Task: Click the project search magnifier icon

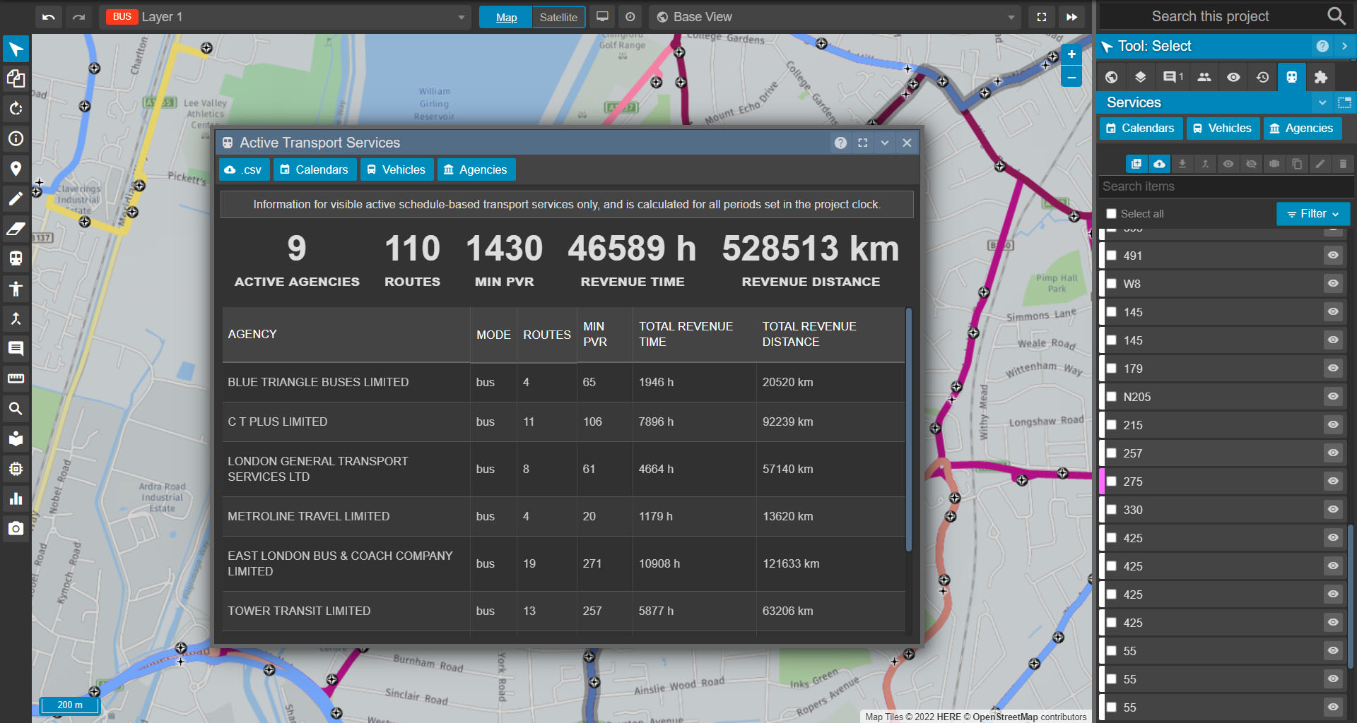Action: click(x=1336, y=16)
